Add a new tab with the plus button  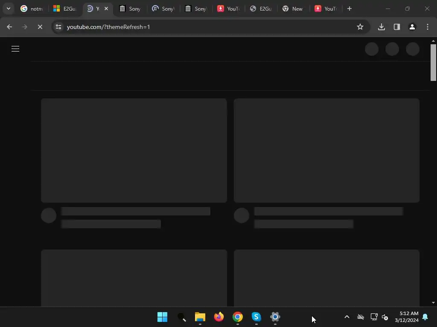[350, 9]
